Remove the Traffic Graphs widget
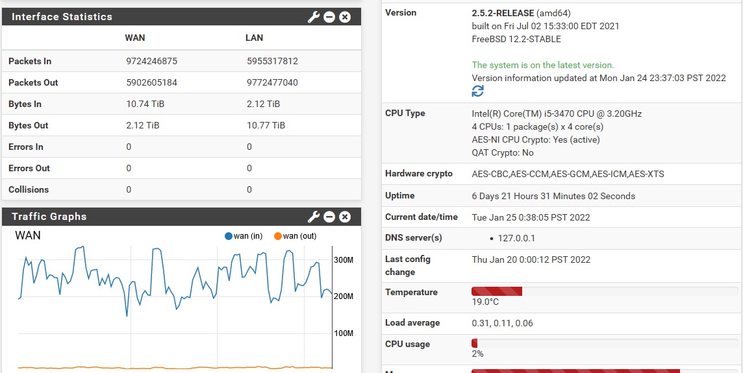743x373 pixels. (345, 217)
